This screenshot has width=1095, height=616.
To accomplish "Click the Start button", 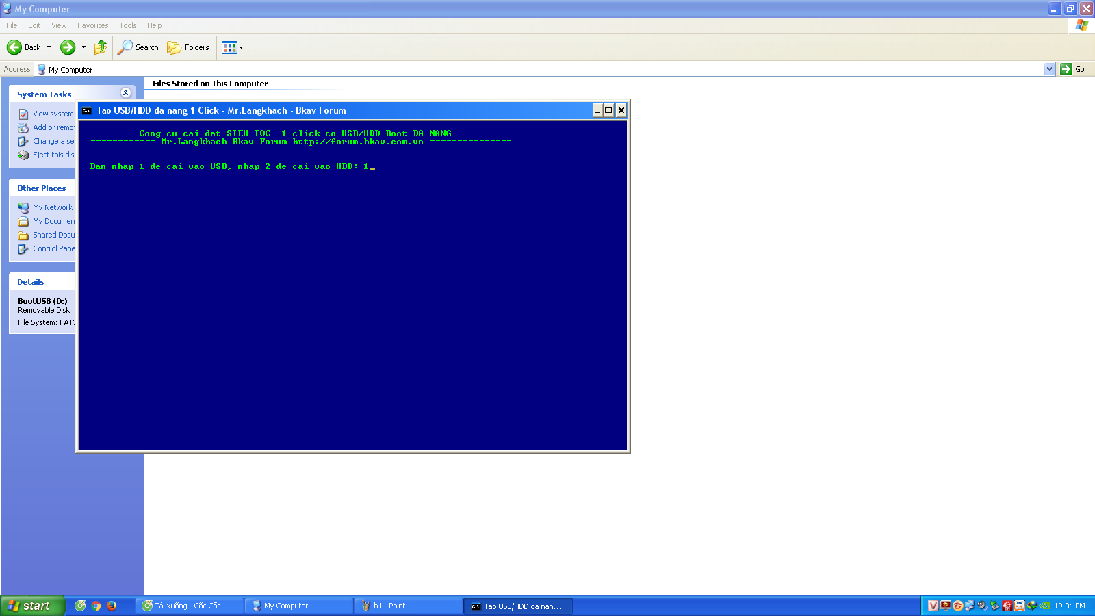I will [x=32, y=606].
